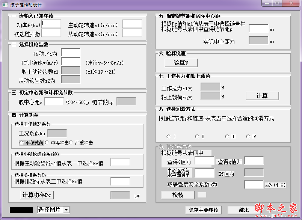Image resolution: width=302 pixels, height=220 pixels.
Task: Open the application icon menu on the title bar
Action: click(x=5, y=4)
